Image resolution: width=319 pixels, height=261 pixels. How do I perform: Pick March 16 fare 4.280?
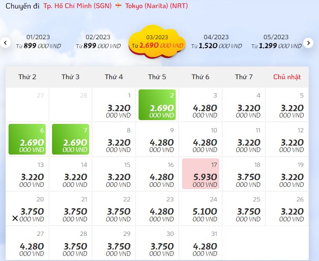pyautogui.click(x=157, y=174)
